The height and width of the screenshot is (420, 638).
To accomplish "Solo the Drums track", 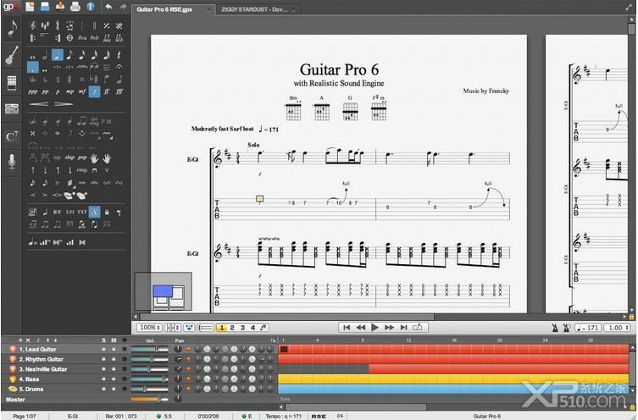I will [103, 389].
